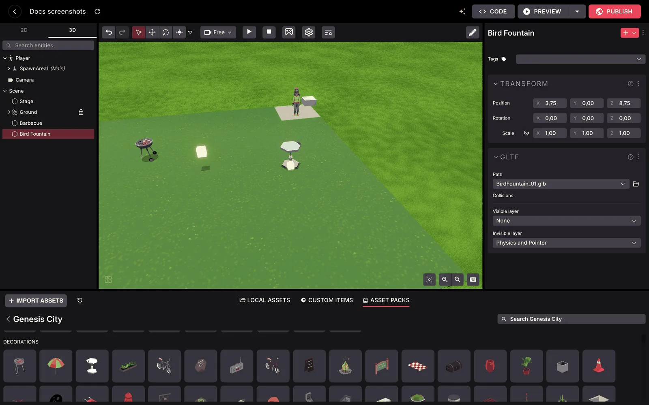
Task: Click IMPORT ASSETS button
Action: [36, 301]
